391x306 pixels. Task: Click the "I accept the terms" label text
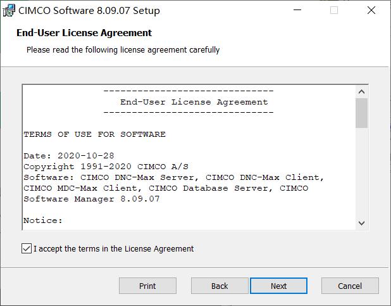[x=113, y=249]
